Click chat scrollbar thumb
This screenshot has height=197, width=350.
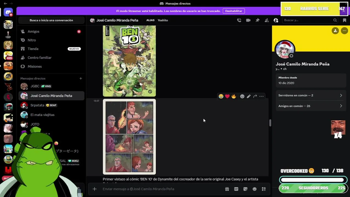pyautogui.click(x=270, y=123)
